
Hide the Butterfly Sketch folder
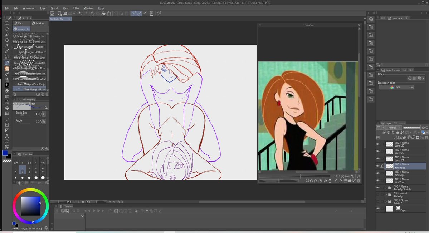coord(378,188)
